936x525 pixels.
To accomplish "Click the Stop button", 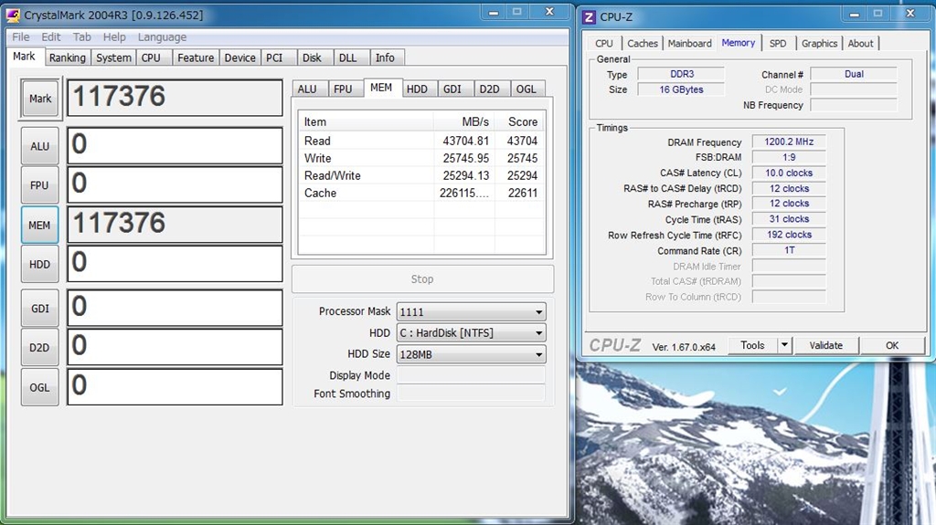I will pos(422,279).
